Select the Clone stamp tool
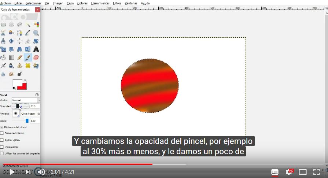Screen dimensions: 328x178 (19, 66)
